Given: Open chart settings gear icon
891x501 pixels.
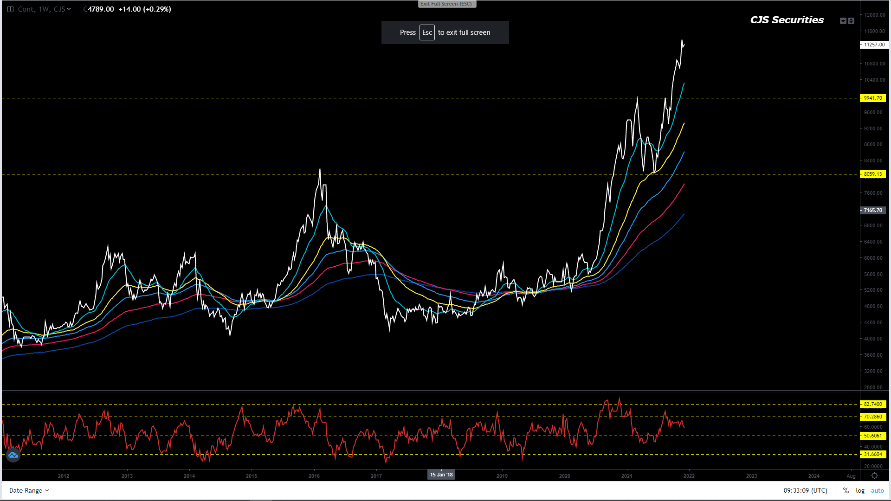Looking at the screenshot, I should tap(874, 476).
